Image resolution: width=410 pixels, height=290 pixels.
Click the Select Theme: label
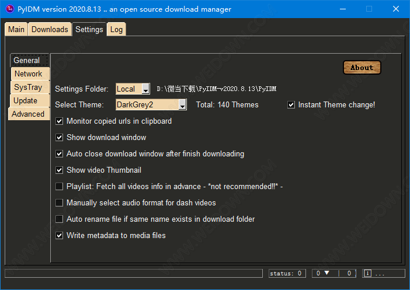(x=79, y=105)
